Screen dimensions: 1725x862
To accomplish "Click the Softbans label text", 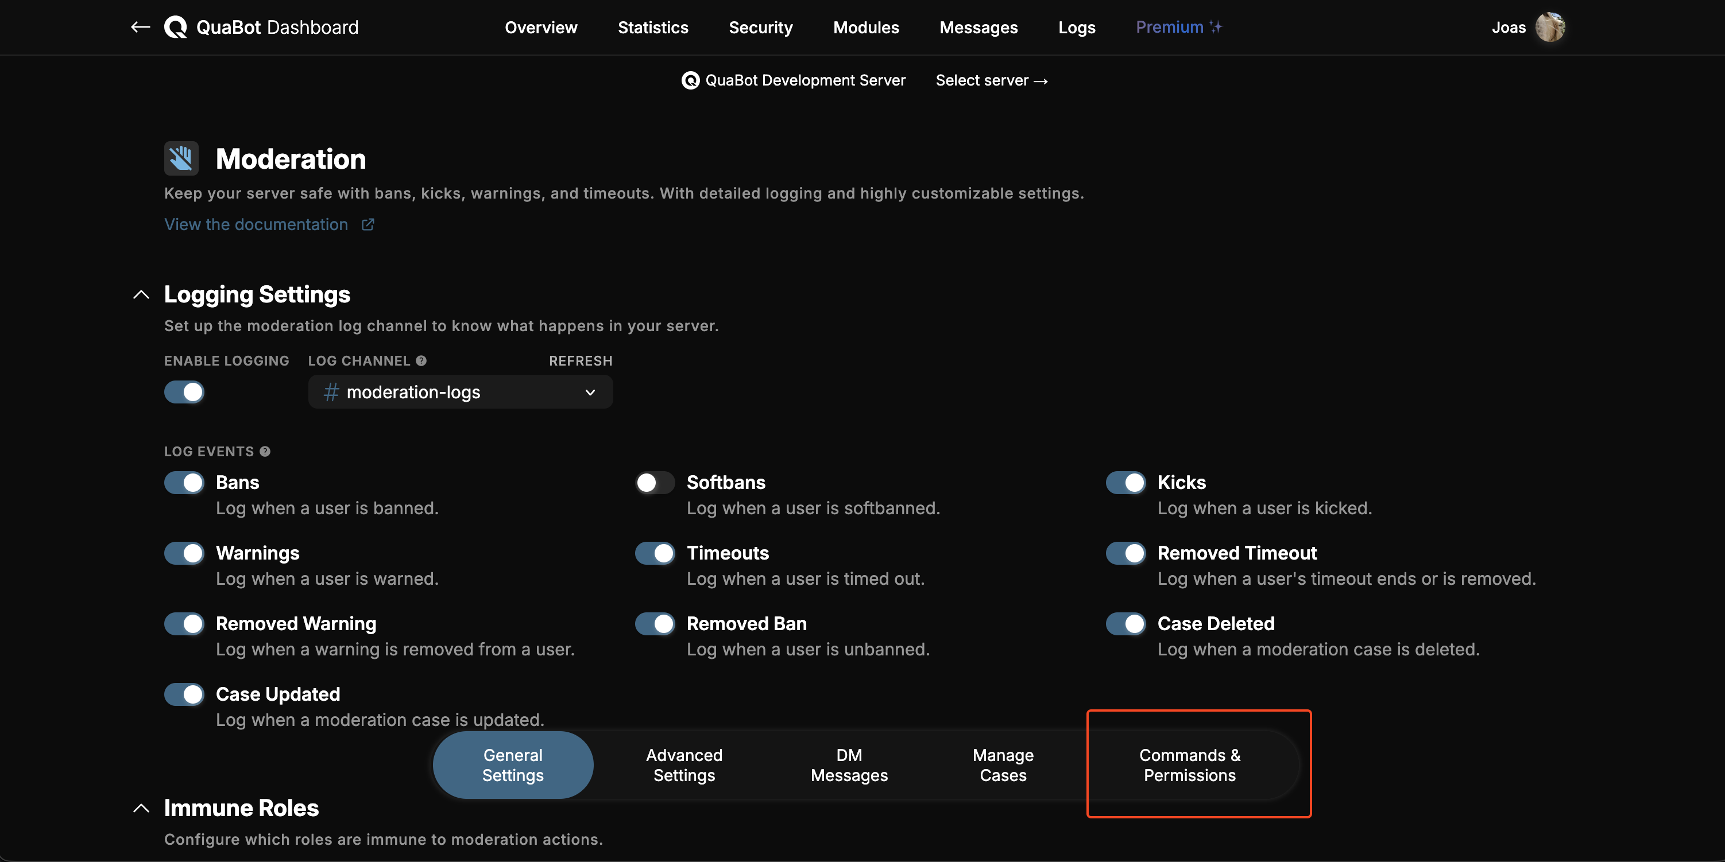I will pyautogui.click(x=726, y=483).
